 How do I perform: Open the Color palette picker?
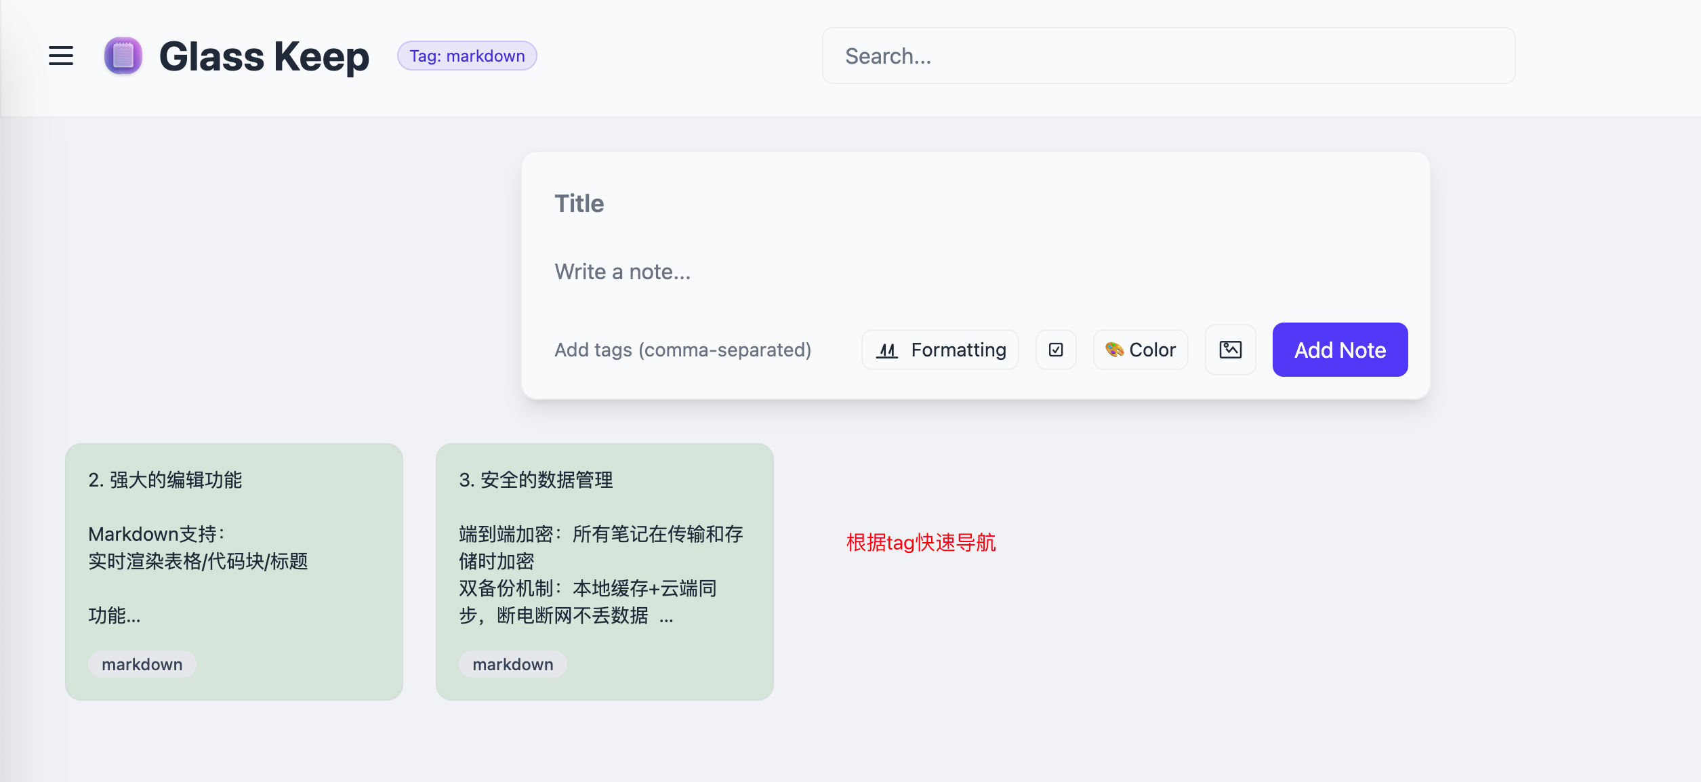[x=1141, y=350]
